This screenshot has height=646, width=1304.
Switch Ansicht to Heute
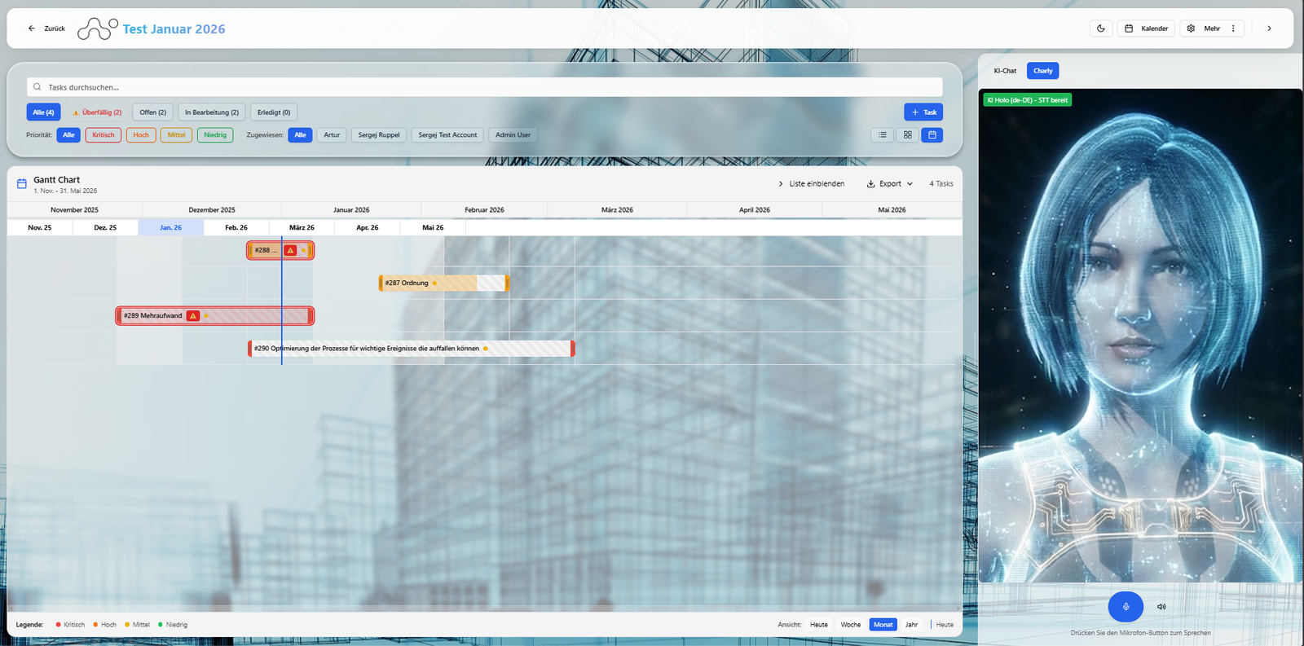(819, 625)
